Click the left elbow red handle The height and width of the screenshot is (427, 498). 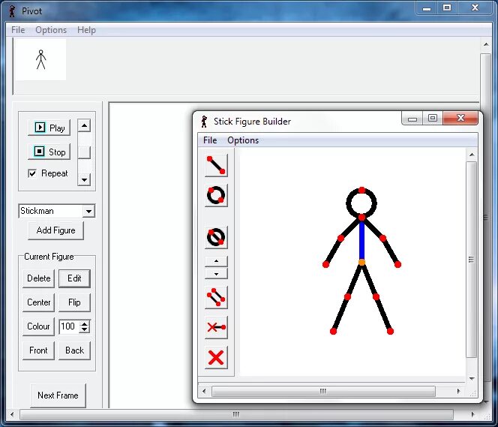tap(340, 239)
